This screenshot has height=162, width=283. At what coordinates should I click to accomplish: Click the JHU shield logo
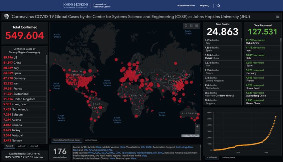click(7, 17)
